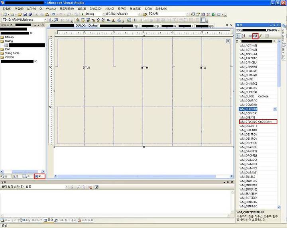
Task: Click the dialog editor horizontal scrollbar thumb
Action: pos(137,176)
